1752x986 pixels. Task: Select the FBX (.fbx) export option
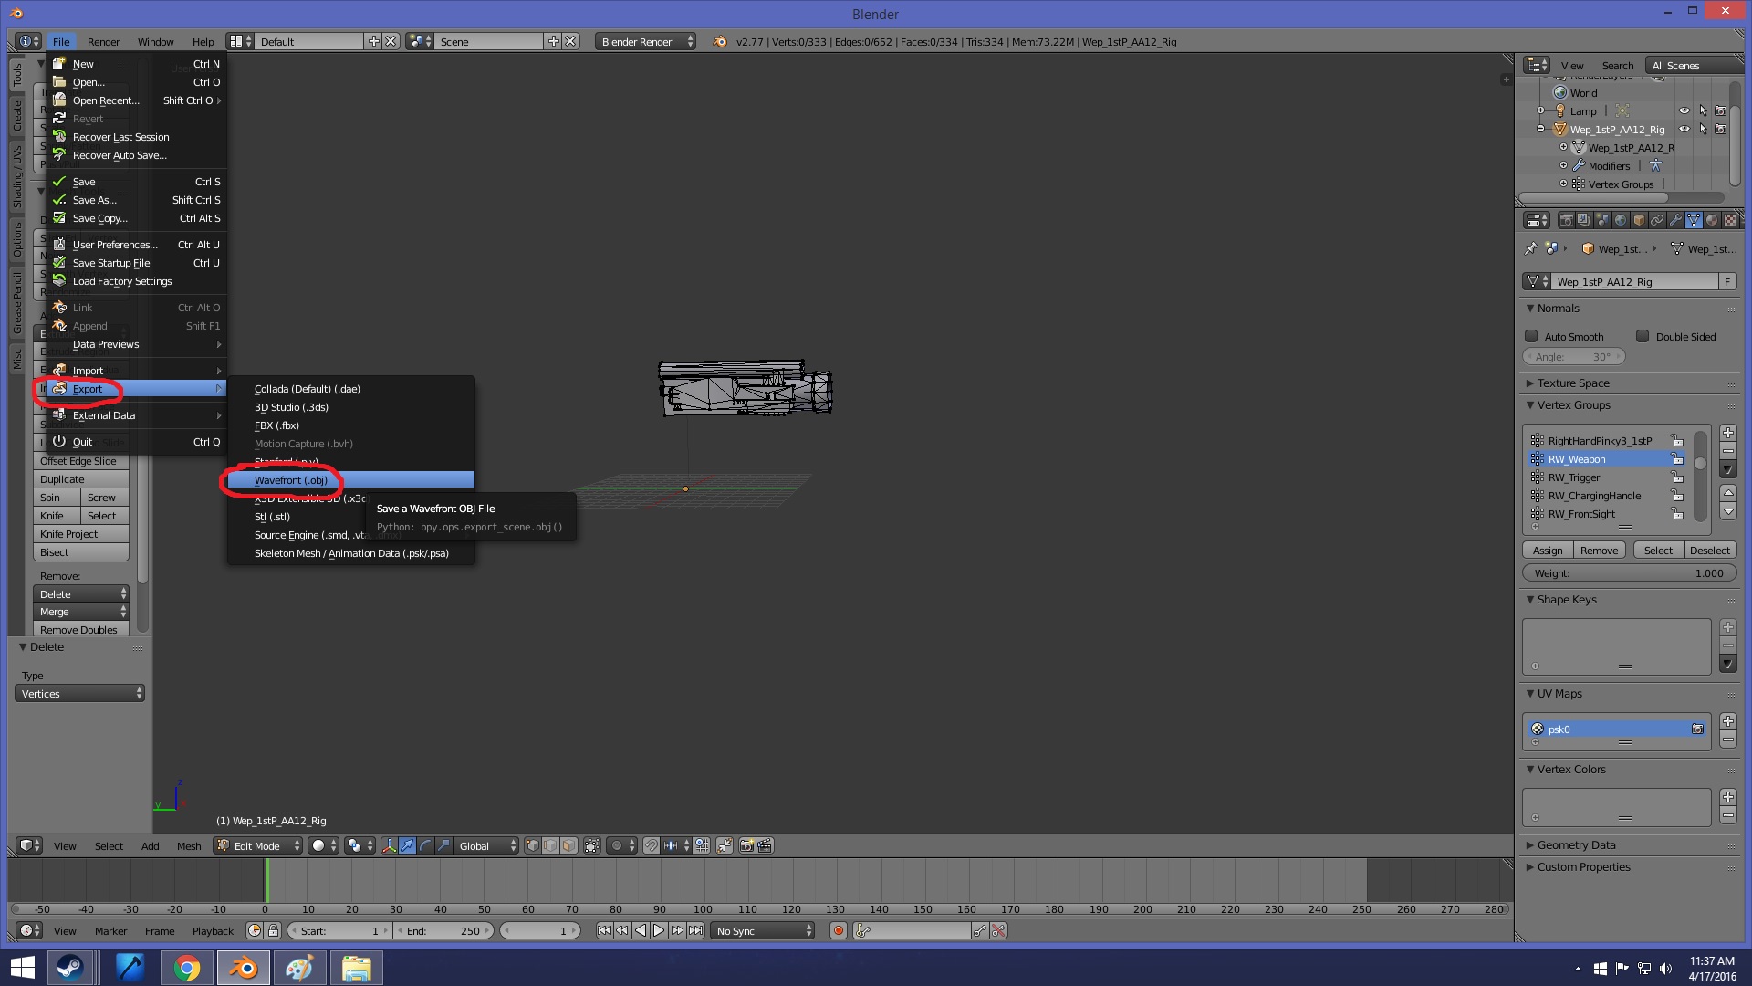[x=276, y=425]
